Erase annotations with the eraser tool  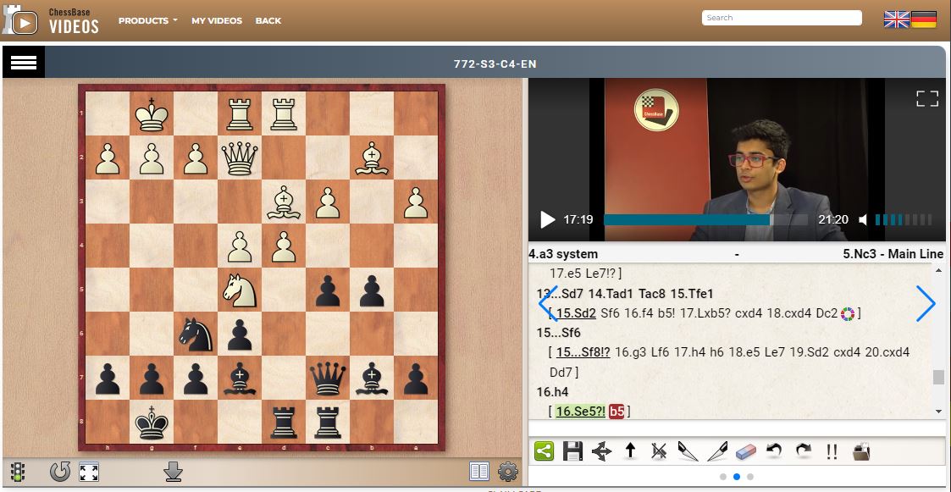[744, 452]
